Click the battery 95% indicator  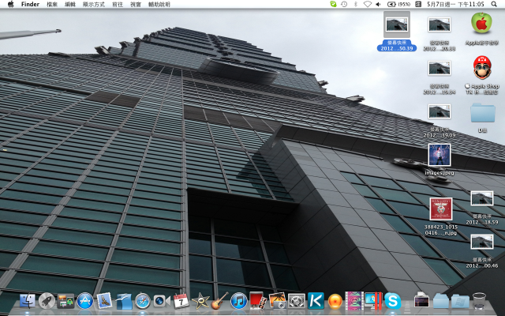pos(398,4)
